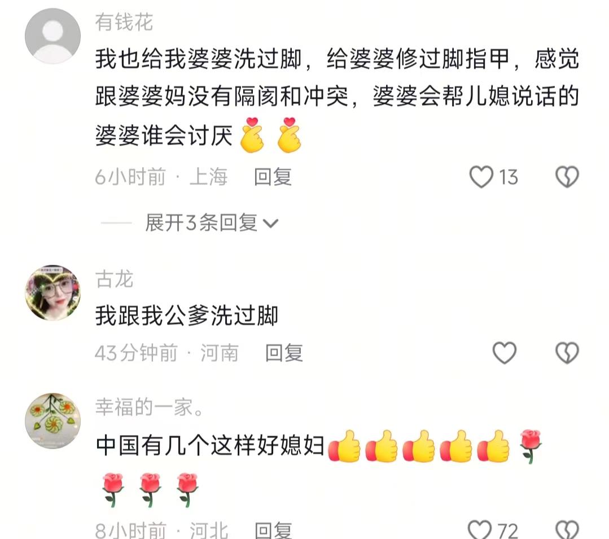Image resolution: width=609 pixels, height=539 pixels.
Task: Reply to 古龙's comment via 回复
Action: [x=284, y=353]
